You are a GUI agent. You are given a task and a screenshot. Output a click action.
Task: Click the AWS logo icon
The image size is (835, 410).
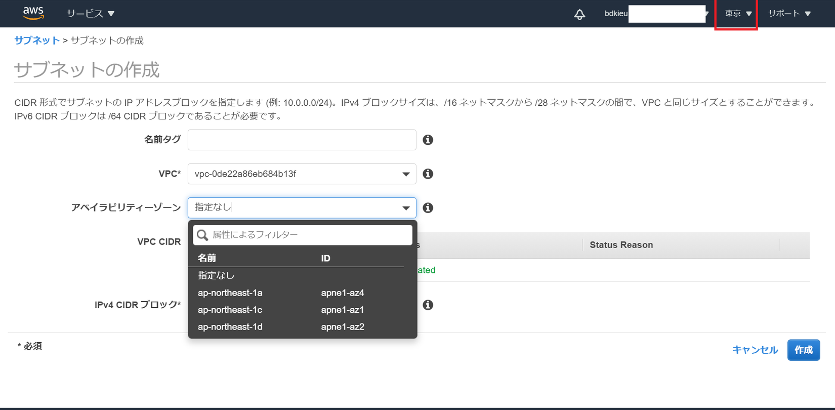[x=33, y=14]
